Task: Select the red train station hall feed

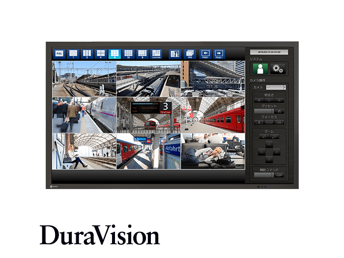Action: (213, 115)
